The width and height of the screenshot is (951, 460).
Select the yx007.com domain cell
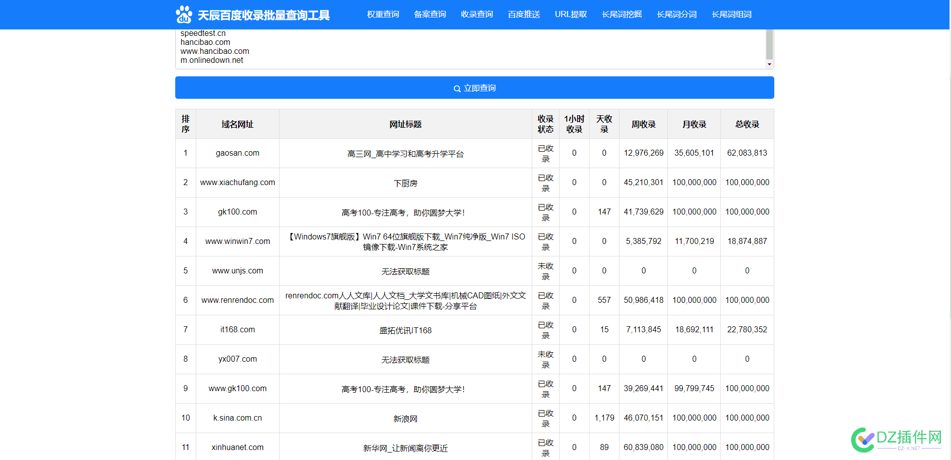pyautogui.click(x=238, y=359)
